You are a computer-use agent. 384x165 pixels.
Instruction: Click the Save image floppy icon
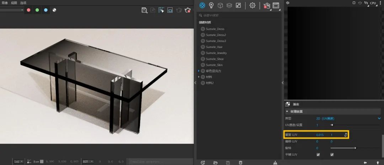(x=144, y=10)
